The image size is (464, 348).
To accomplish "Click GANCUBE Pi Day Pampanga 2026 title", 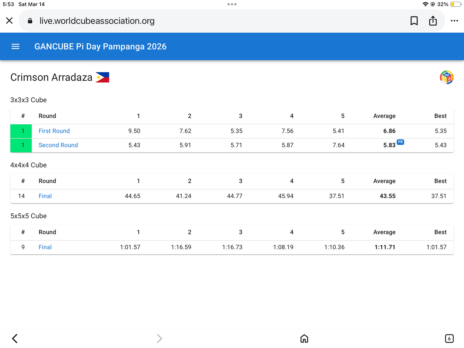I will (x=100, y=46).
